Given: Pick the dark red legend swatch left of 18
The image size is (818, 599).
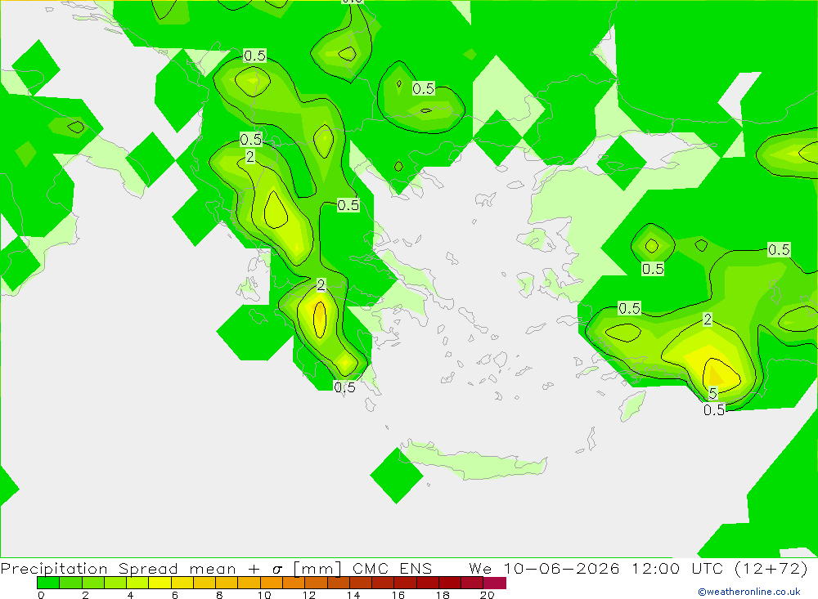Looking at the screenshot, I should click(428, 583).
